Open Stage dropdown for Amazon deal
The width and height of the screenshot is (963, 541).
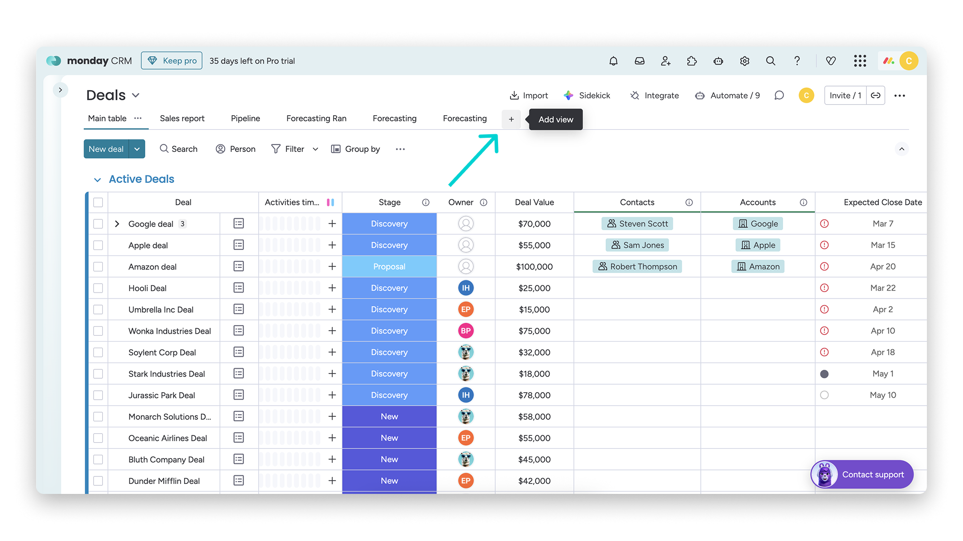tap(389, 266)
